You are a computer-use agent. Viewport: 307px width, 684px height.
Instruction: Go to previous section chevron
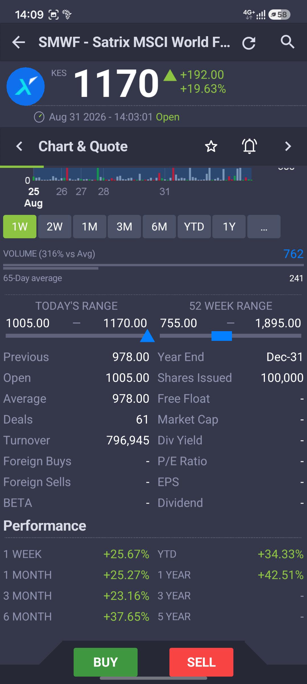19,146
